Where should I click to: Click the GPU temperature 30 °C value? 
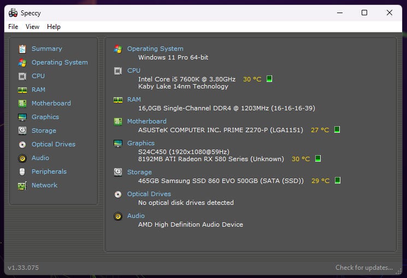click(300, 159)
